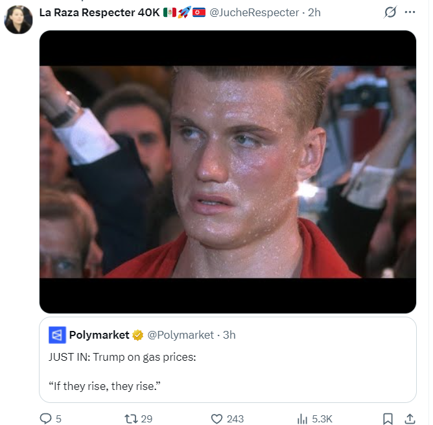Like the tweet with heart icon
This screenshot has height=425, width=433.
[217, 419]
